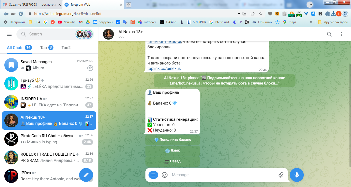This screenshot has width=351, height=187.
Task: Click the Пополнить баланс button
Action: (x=173, y=140)
